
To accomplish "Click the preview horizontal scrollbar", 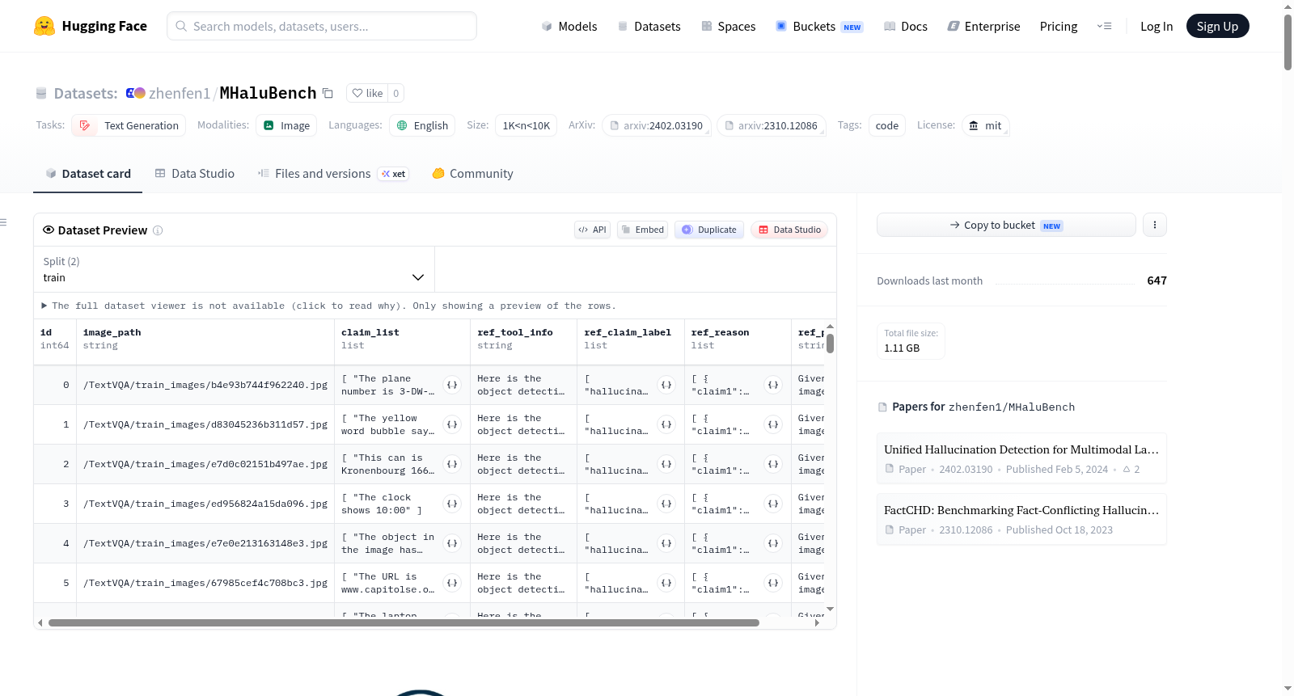I will coord(404,623).
